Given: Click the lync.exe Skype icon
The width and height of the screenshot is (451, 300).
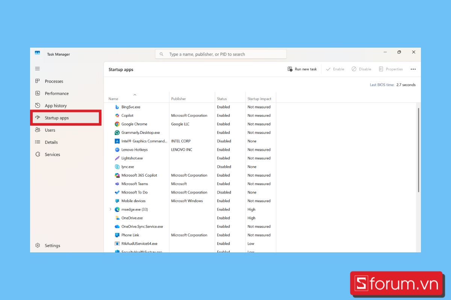Looking at the screenshot, I should (117, 167).
